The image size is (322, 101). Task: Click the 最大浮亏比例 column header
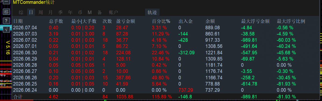[291, 21]
